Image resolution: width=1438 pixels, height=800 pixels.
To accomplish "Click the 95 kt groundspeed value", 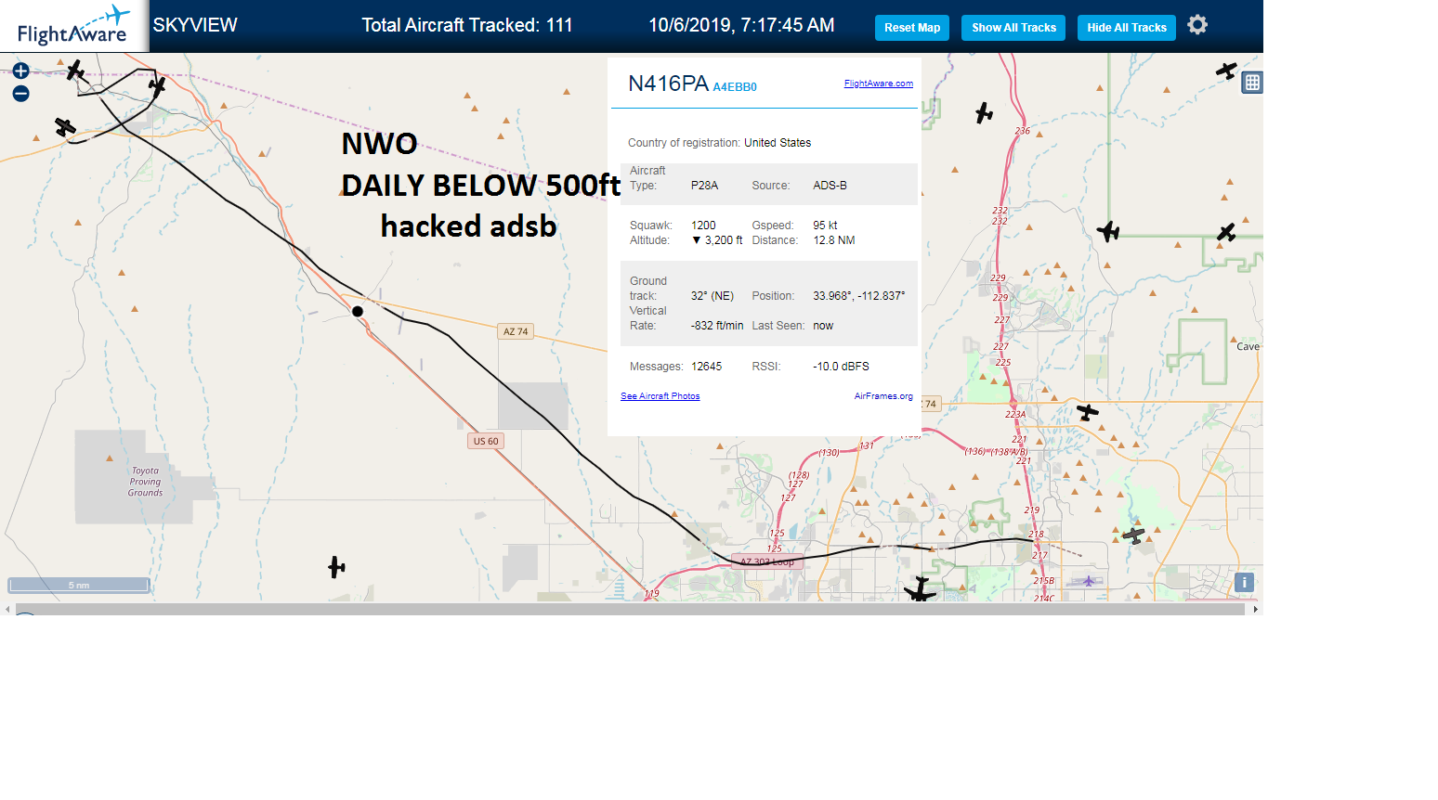I will [826, 226].
